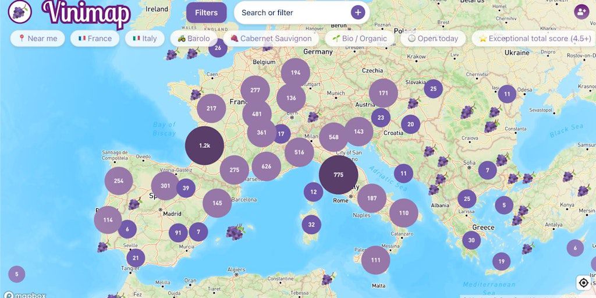Screen dimensions: 596x298
Task: Toggle the Italy filter chip
Action: coord(145,38)
